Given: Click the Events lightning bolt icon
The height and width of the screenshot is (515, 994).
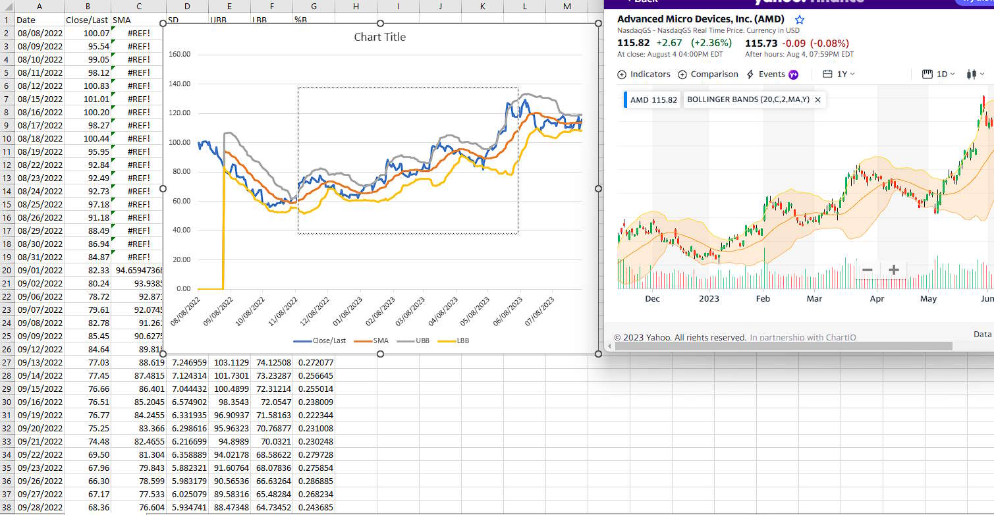Looking at the screenshot, I should pos(750,74).
